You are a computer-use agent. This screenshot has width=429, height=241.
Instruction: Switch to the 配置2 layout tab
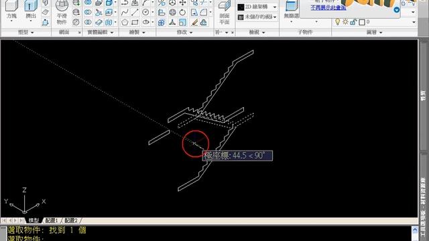point(71,220)
